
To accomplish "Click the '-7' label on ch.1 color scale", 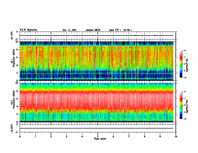I will point(185,57).
